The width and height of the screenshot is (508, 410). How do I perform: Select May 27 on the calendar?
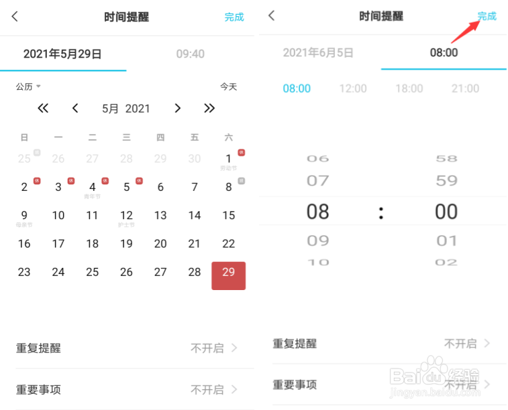click(x=160, y=272)
